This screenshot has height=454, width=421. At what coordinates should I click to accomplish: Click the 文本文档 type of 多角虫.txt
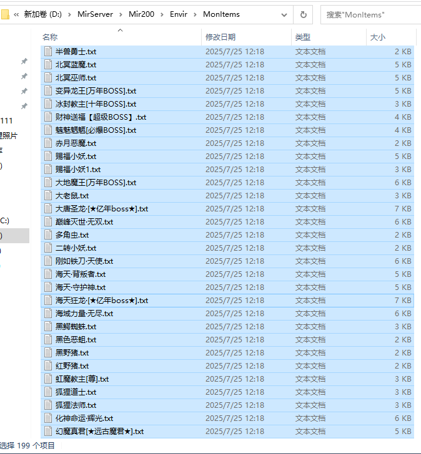coord(310,235)
